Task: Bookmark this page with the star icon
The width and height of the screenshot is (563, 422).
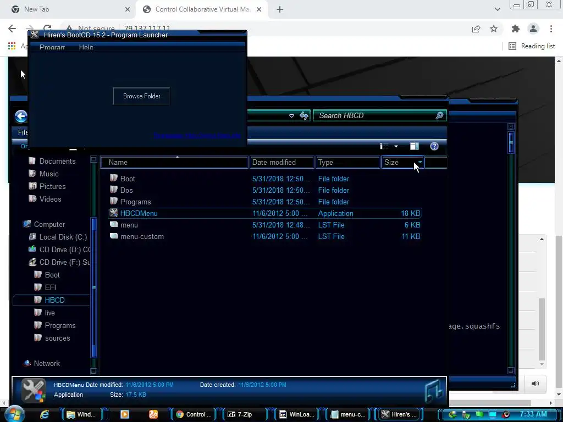Action: pos(494,29)
